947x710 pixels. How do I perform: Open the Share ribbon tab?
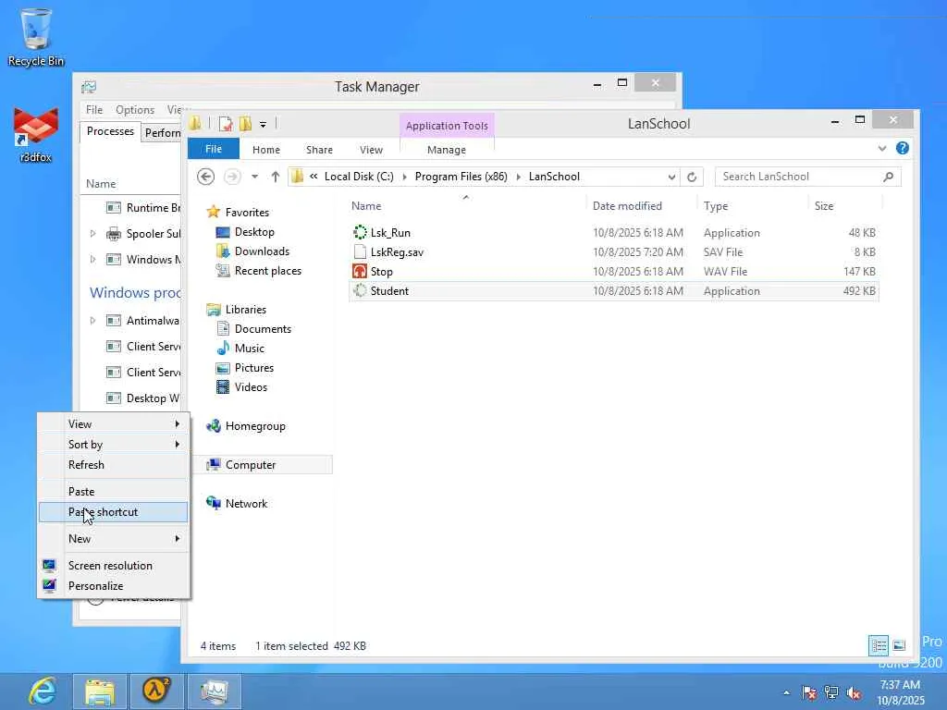tap(319, 149)
